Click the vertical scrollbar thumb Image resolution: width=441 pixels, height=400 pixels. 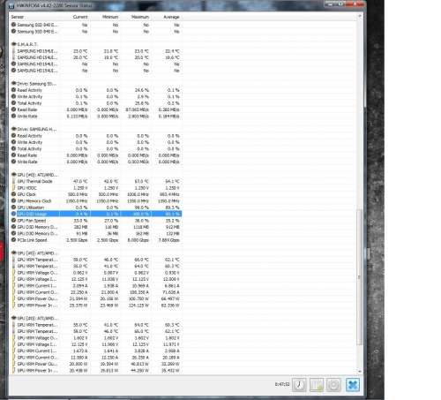pyautogui.click(x=359, y=276)
